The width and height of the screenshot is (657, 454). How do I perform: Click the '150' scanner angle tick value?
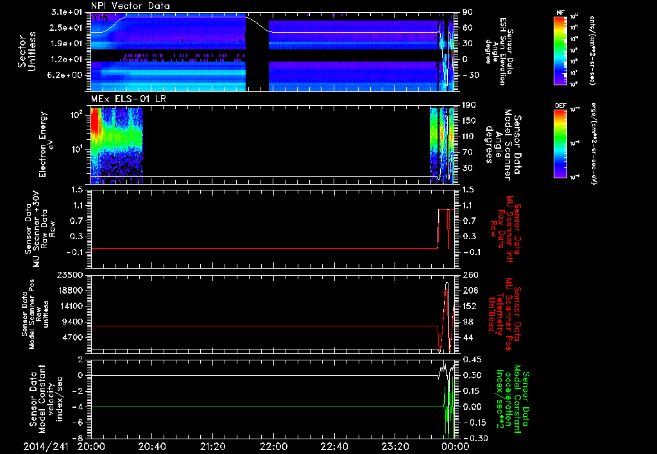pos(469,121)
